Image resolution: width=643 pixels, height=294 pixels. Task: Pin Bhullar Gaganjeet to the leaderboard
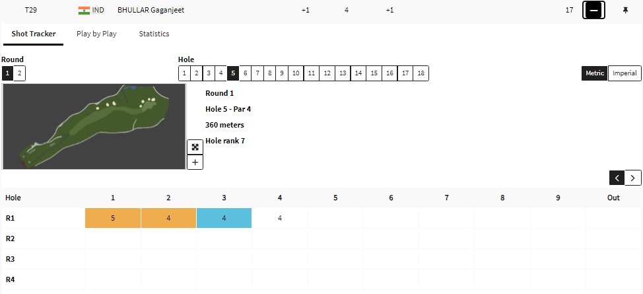pyautogui.click(x=625, y=11)
